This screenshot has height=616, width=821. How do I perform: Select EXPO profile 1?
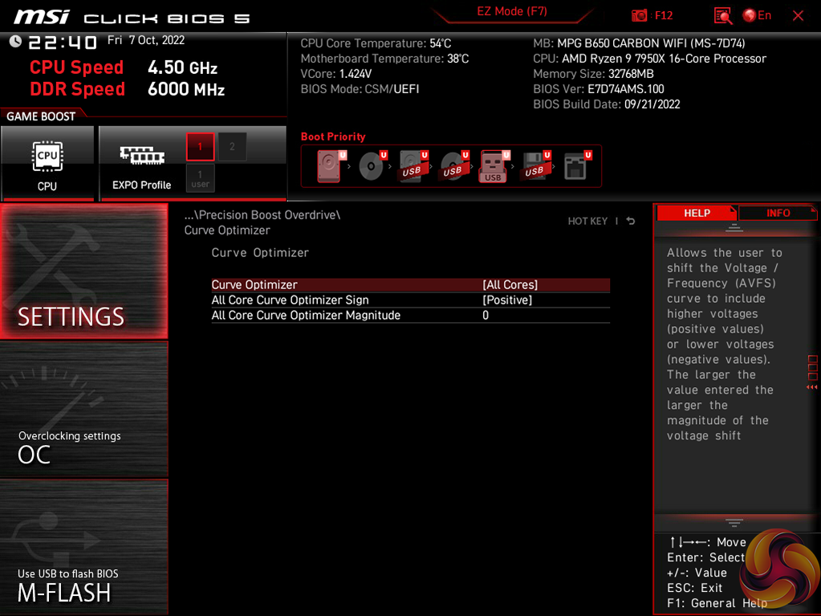pyautogui.click(x=200, y=147)
